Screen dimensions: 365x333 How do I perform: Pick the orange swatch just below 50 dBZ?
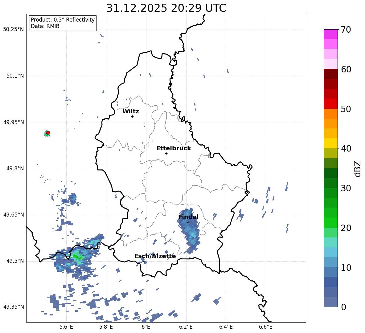[x=330, y=113]
